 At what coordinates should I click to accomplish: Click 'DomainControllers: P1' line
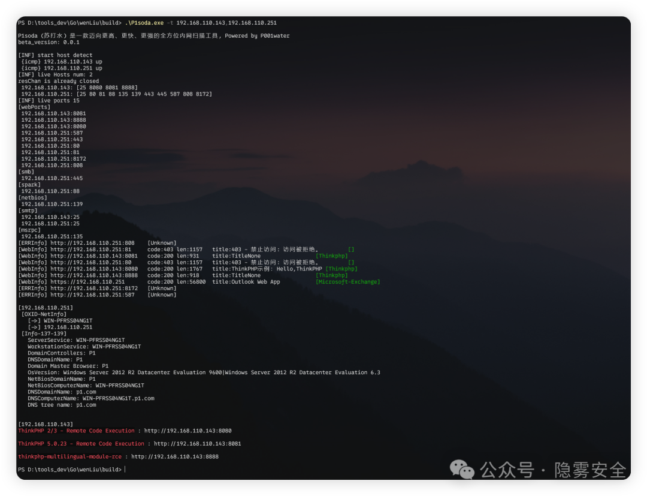click(x=62, y=353)
